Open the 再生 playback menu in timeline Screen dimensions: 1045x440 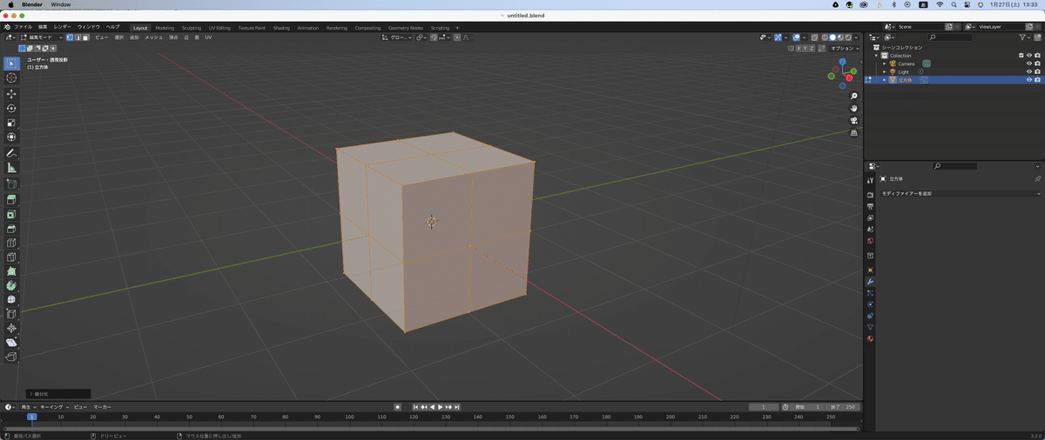coord(26,407)
